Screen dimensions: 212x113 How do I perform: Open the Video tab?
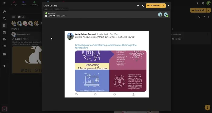pyautogui.click(x=24, y=3)
